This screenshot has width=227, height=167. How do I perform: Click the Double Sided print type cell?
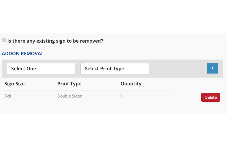[x=70, y=96]
